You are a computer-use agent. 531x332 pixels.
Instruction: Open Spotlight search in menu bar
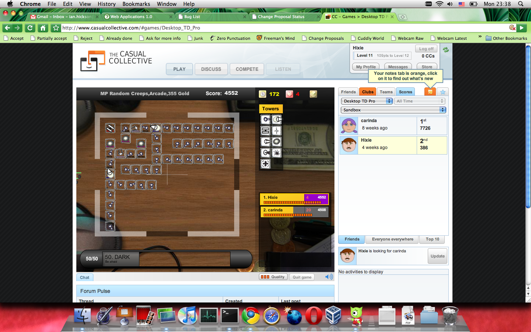coord(521,4)
